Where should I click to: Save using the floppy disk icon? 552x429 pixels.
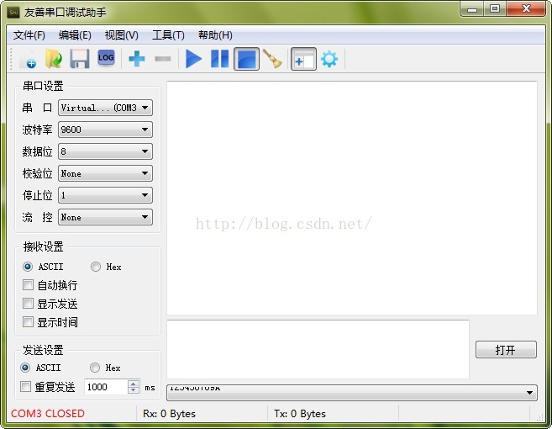point(80,59)
